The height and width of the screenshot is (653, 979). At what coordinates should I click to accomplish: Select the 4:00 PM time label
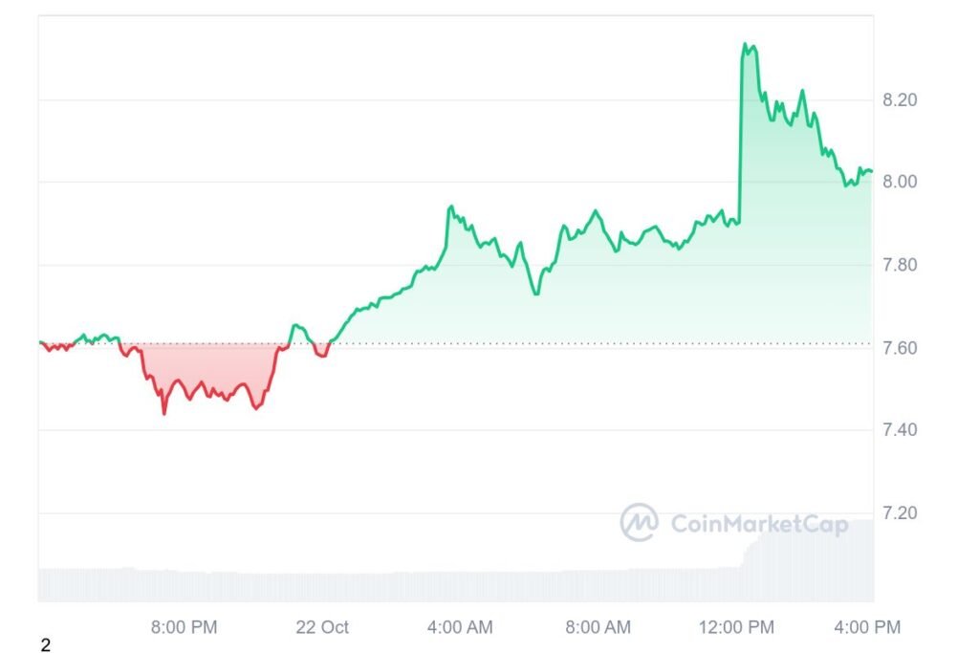click(867, 627)
